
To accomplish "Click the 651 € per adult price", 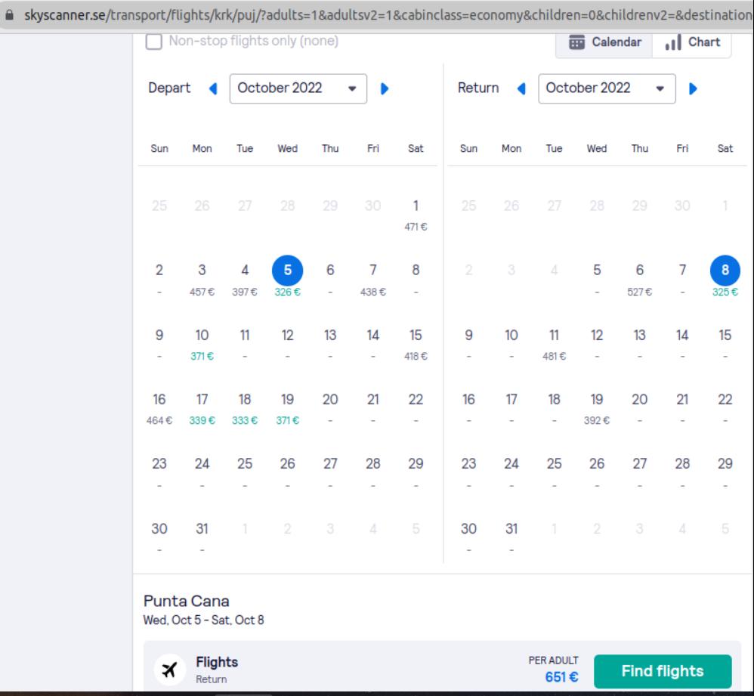I will pyautogui.click(x=561, y=677).
